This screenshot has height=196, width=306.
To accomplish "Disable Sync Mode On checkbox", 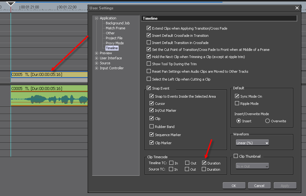I will pos(237,96).
